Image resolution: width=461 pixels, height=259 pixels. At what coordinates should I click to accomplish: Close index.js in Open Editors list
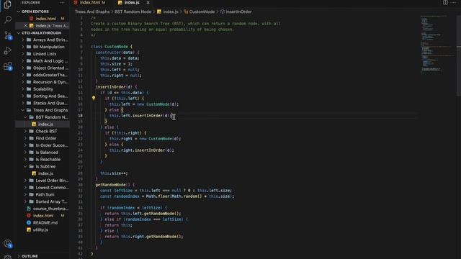pyautogui.click(x=25, y=26)
